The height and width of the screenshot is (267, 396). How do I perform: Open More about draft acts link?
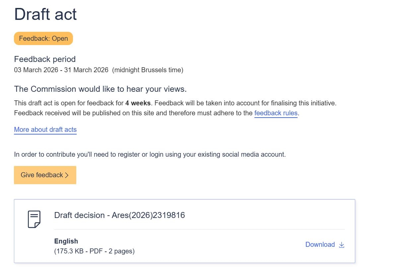[x=45, y=130]
